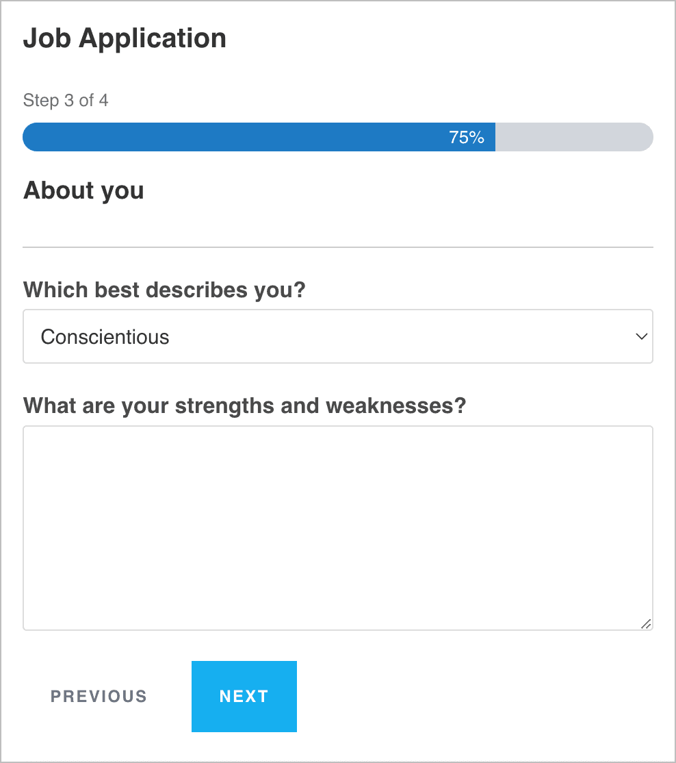676x763 pixels.
Task: Click the horizontal divider under 'About you'
Action: point(338,244)
